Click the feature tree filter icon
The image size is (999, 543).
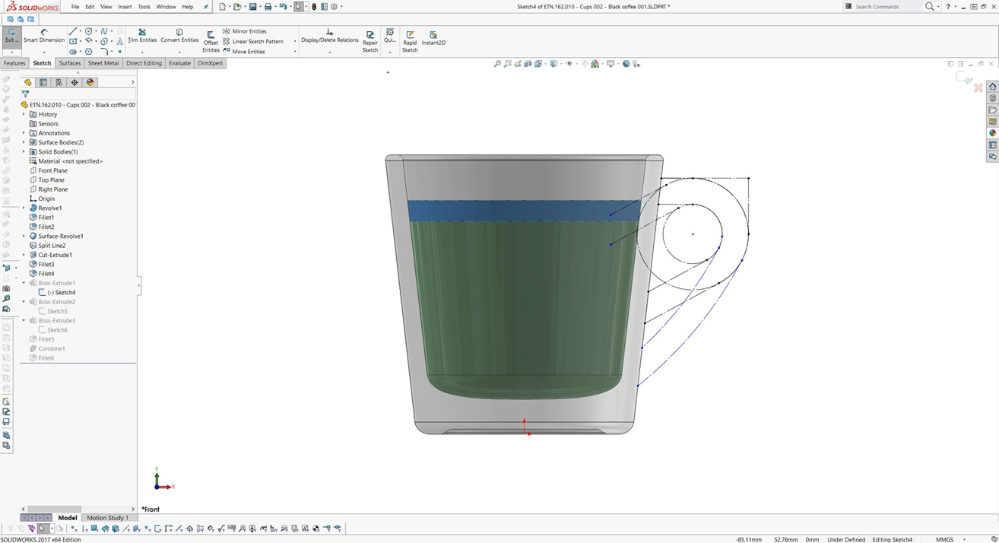pyautogui.click(x=25, y=94)
